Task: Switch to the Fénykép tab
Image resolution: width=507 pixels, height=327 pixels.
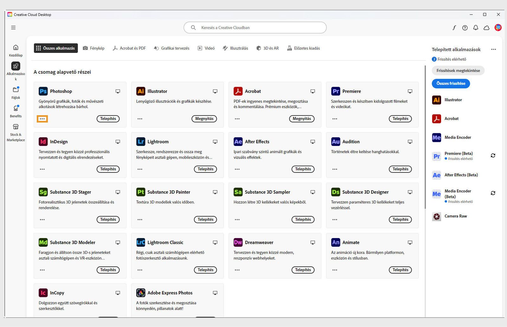Action: (94, 48)
